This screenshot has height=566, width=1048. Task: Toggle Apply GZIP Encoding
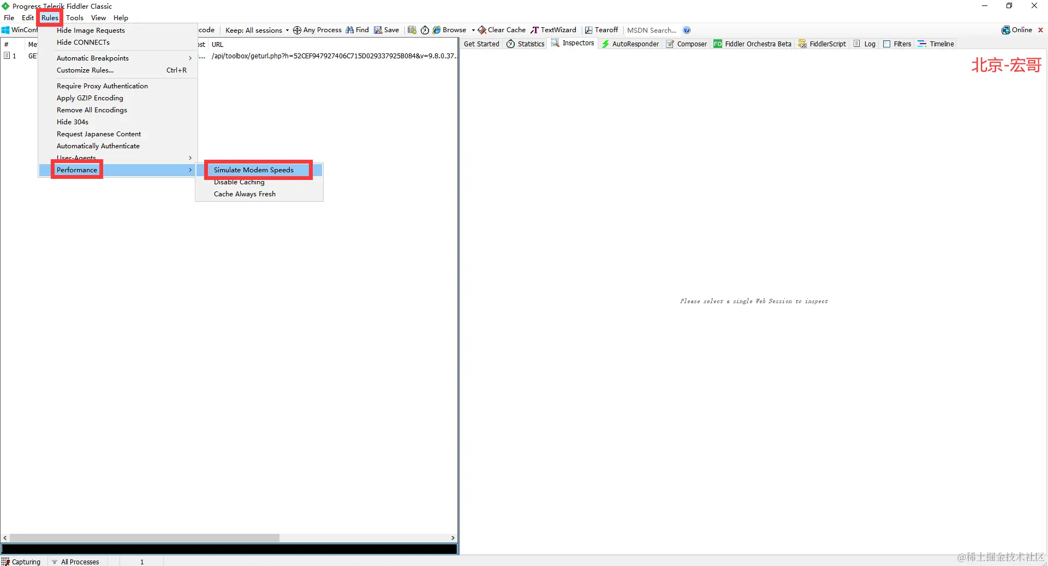tap(118, 98)
